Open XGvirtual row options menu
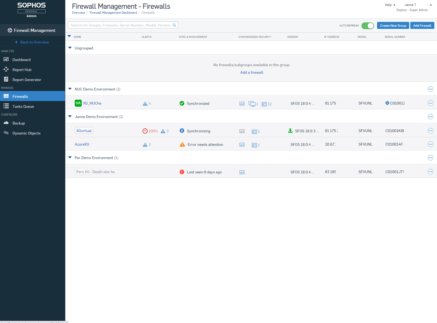437x323 pixels. pos(431,131)
